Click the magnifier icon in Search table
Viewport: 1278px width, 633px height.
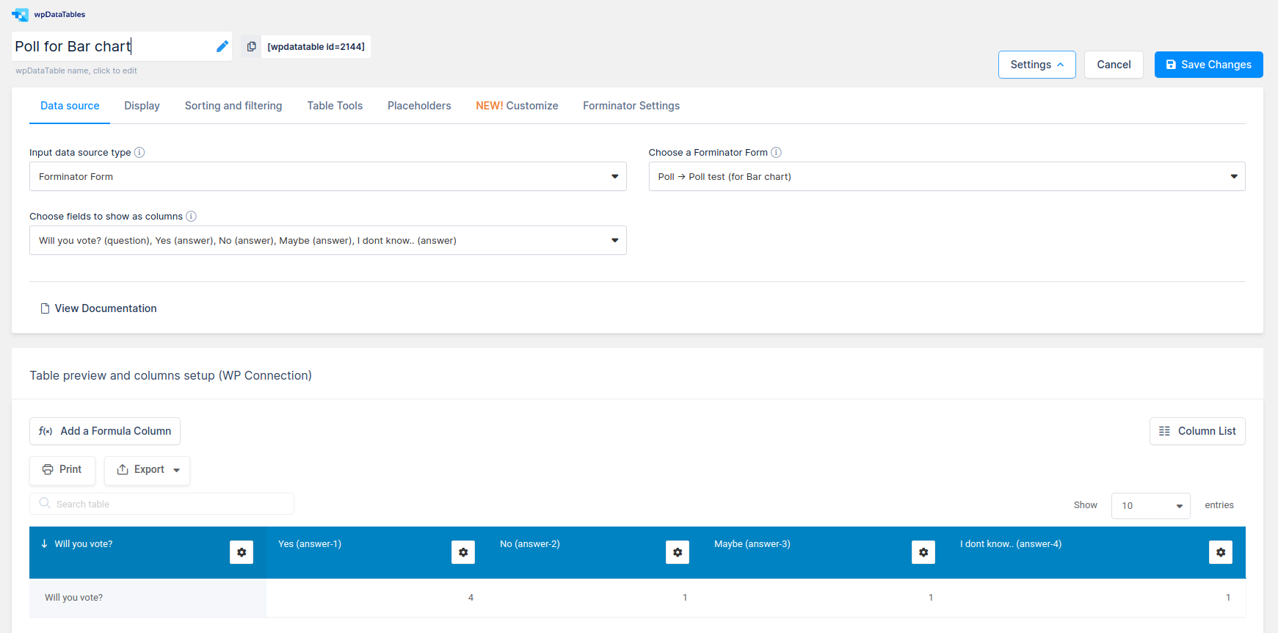point(45,503)
